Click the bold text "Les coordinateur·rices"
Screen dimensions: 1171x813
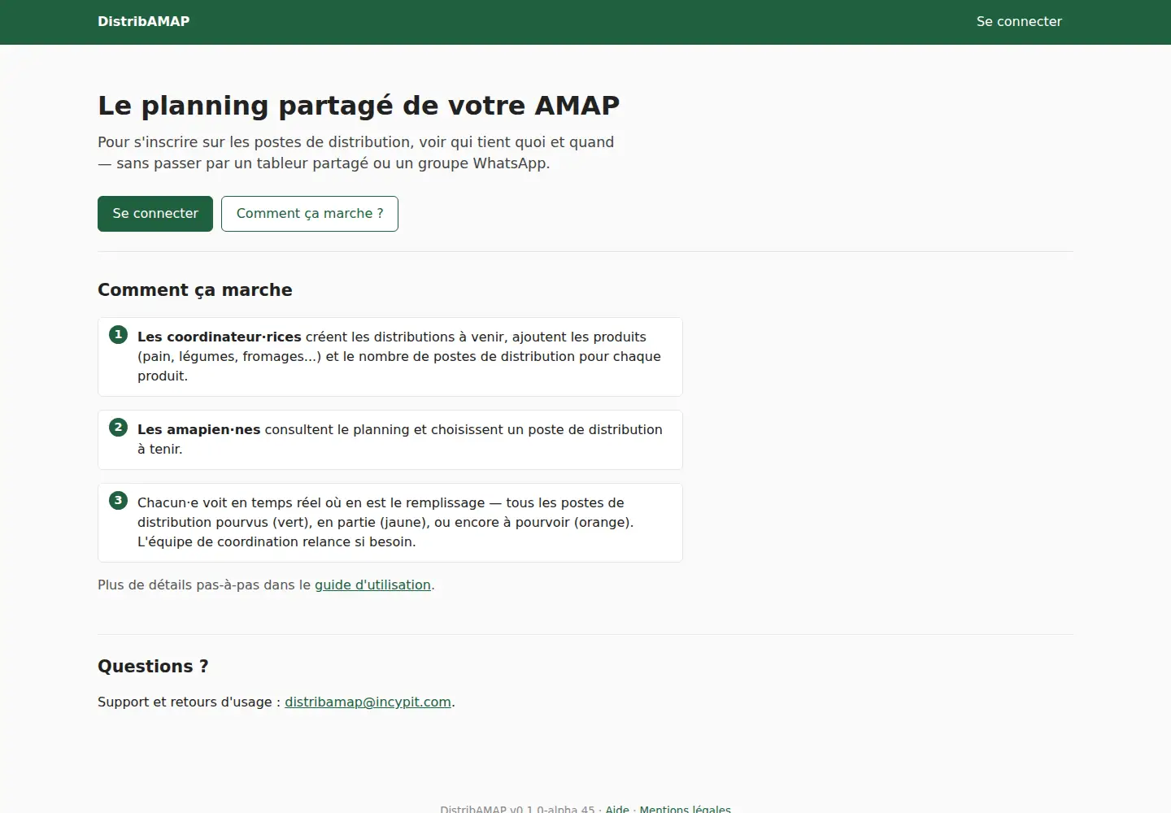click(220, 337)
